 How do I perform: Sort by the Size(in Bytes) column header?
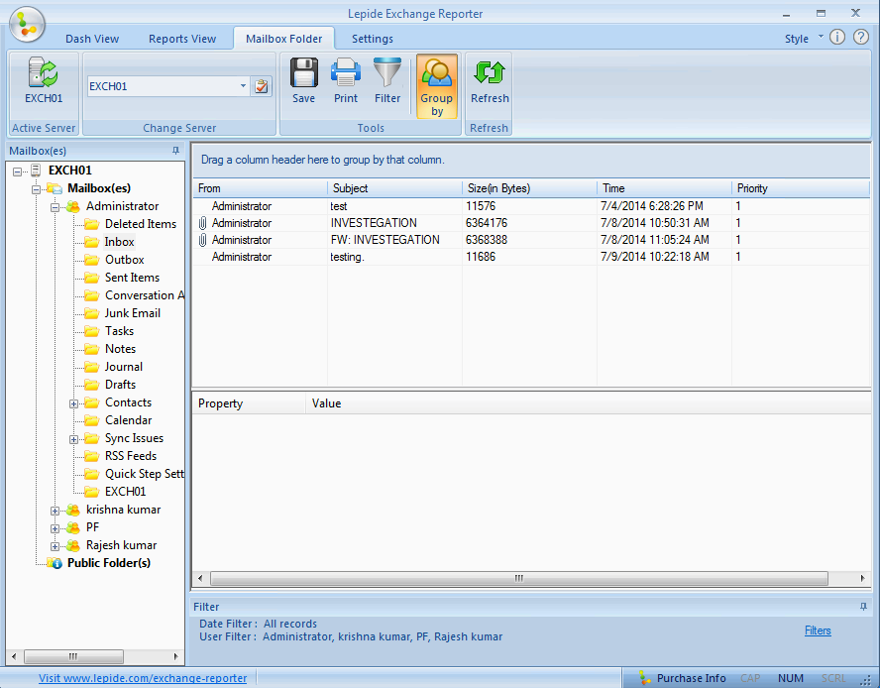tap(529, 188)
